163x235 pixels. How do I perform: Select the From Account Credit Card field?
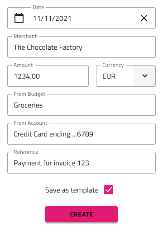pyautogui.click(x=81, y=134)
